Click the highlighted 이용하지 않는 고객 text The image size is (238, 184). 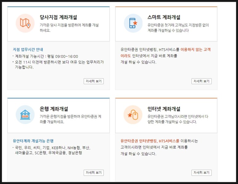pos(196,50)
